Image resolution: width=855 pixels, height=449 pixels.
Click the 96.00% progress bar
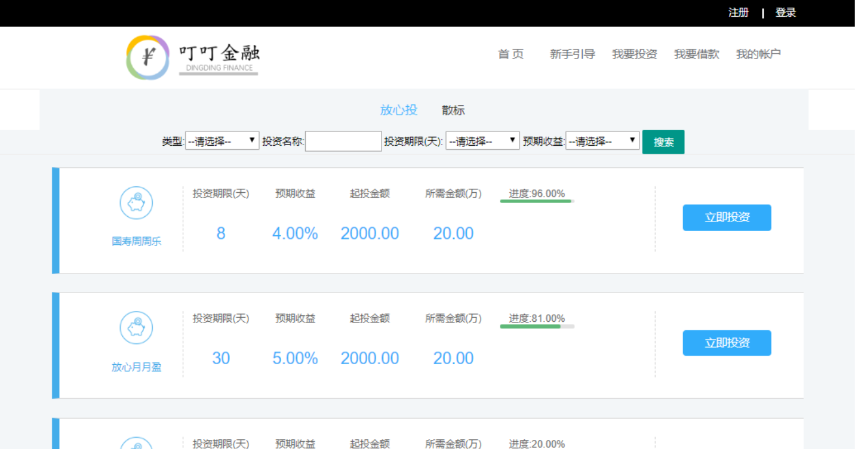click(537, 201)
